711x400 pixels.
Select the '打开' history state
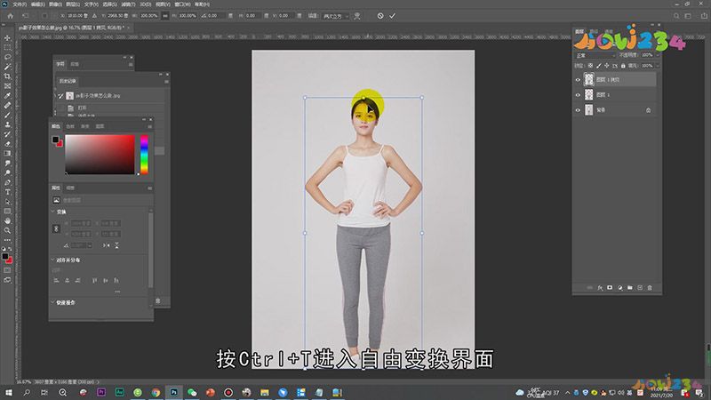coord(82,108)
